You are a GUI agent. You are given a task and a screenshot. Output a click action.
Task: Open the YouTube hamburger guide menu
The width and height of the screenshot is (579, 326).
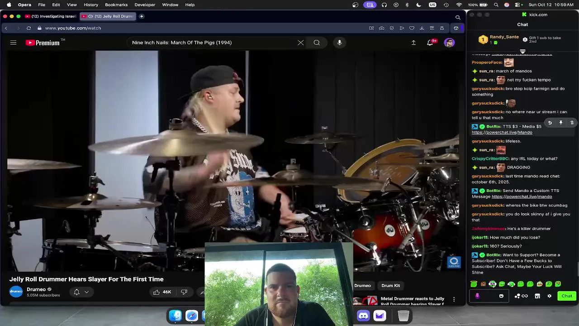point(13,43)
